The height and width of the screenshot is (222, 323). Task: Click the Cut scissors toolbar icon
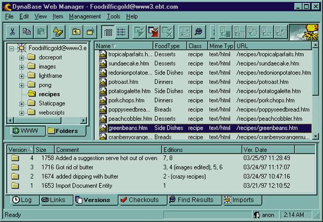(x=13, y=32)
